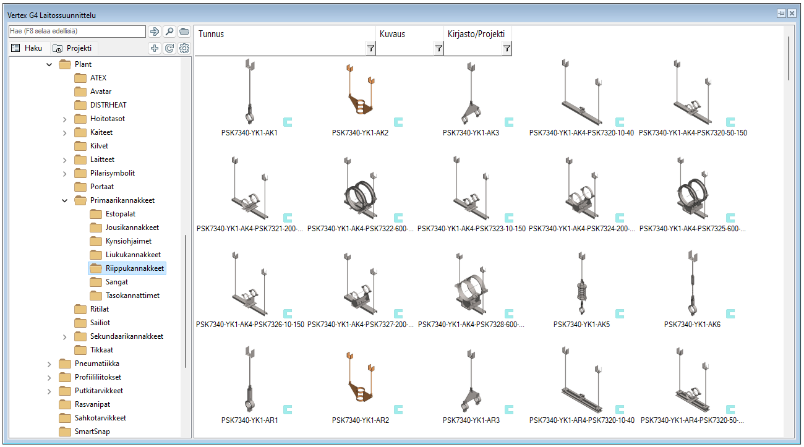The width and height of the screenshot is (804, 447).
Task: Open the Kirjasto/Projekti column filter
Action: coord(507,48)
